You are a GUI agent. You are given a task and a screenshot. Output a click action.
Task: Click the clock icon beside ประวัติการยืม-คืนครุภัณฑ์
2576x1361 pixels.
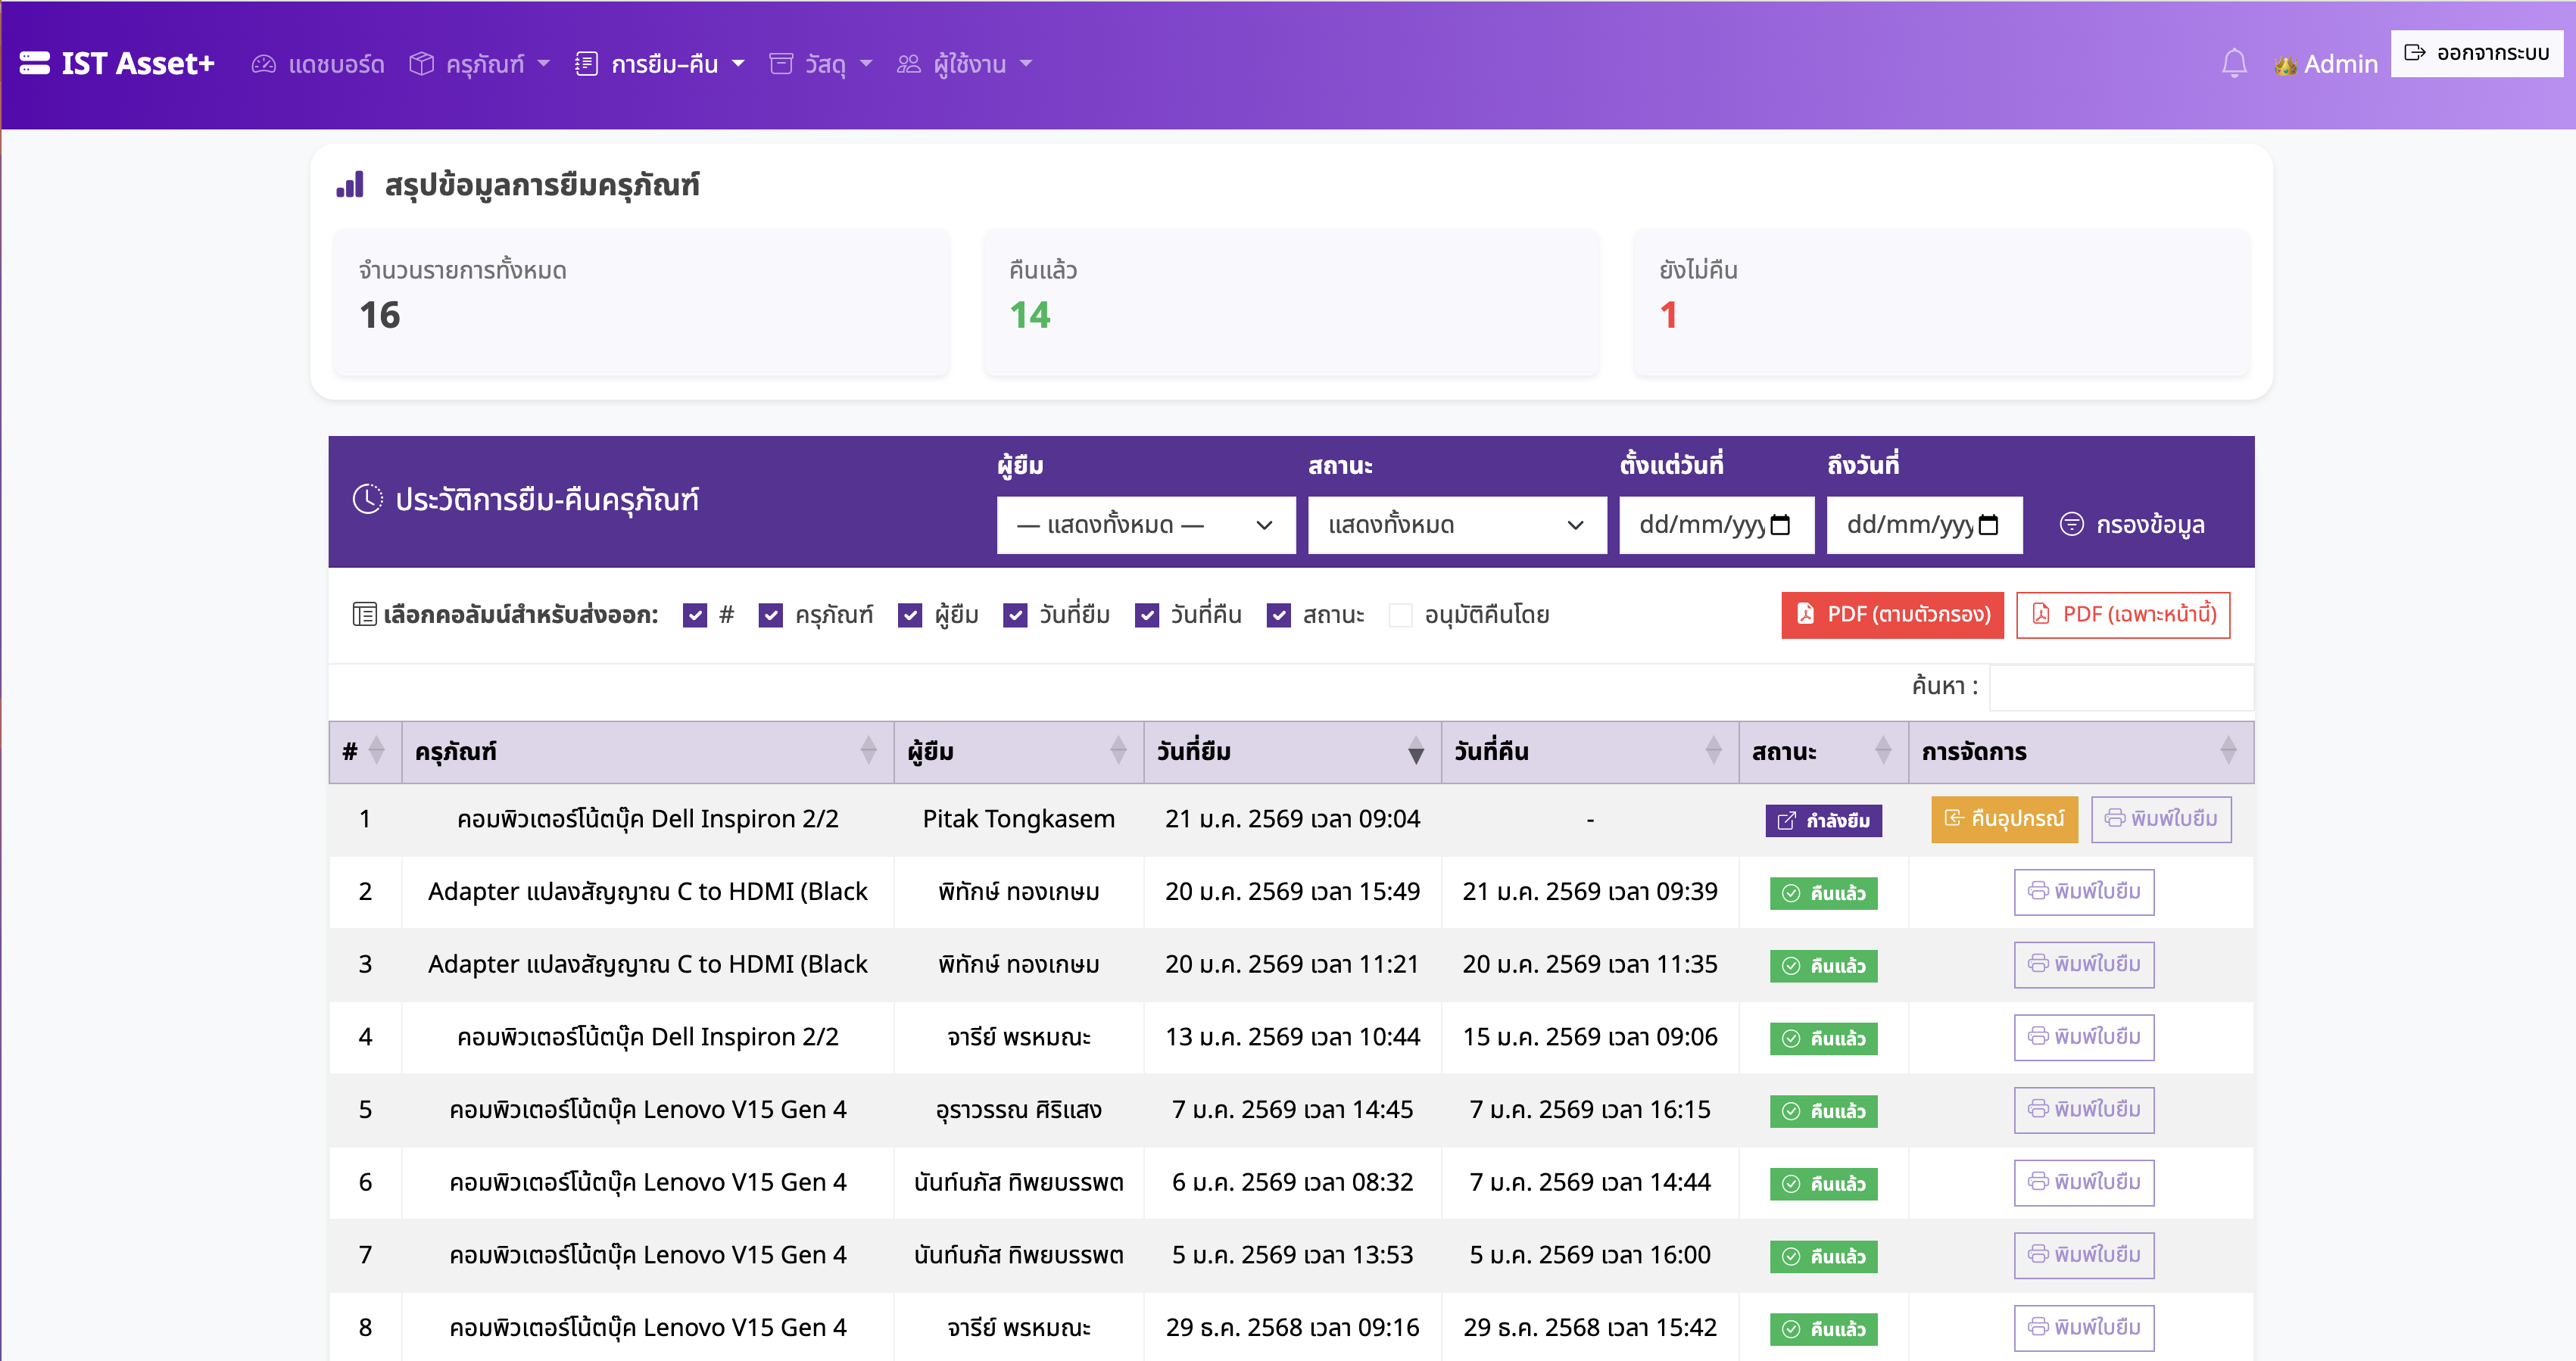point(369,500)
